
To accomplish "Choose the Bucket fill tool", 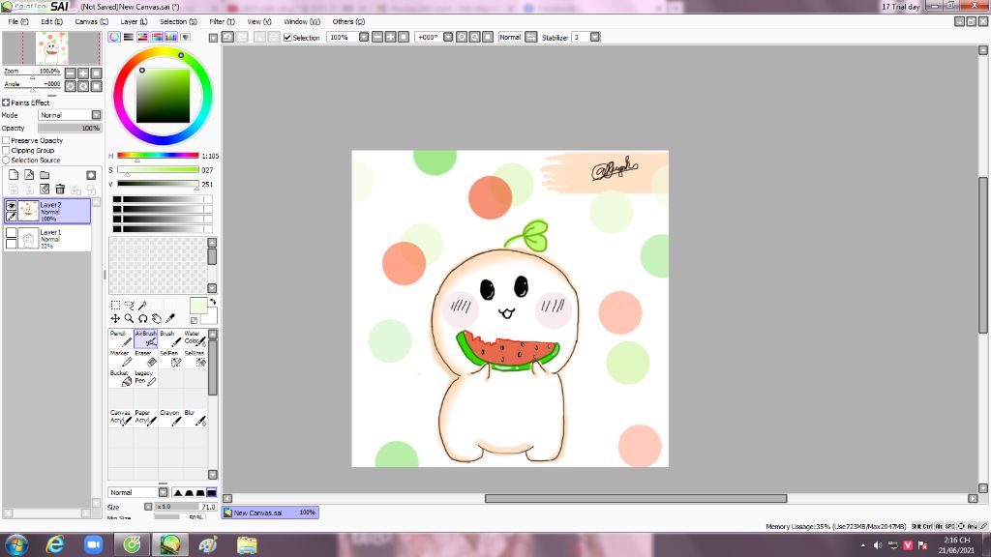I will click(x=120, y=377).
